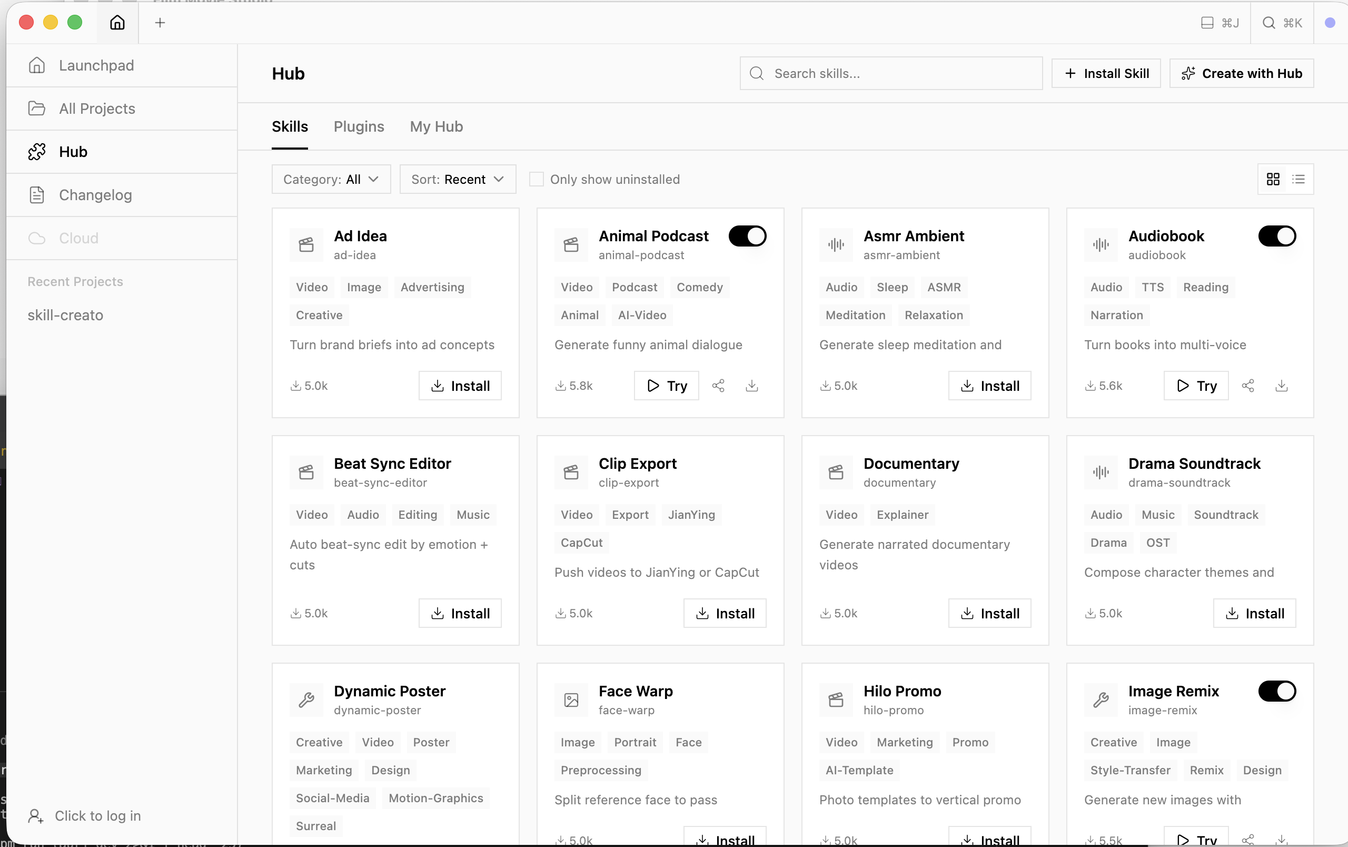
Task: Switch to the My Hub tab
Action: [436, 127]
